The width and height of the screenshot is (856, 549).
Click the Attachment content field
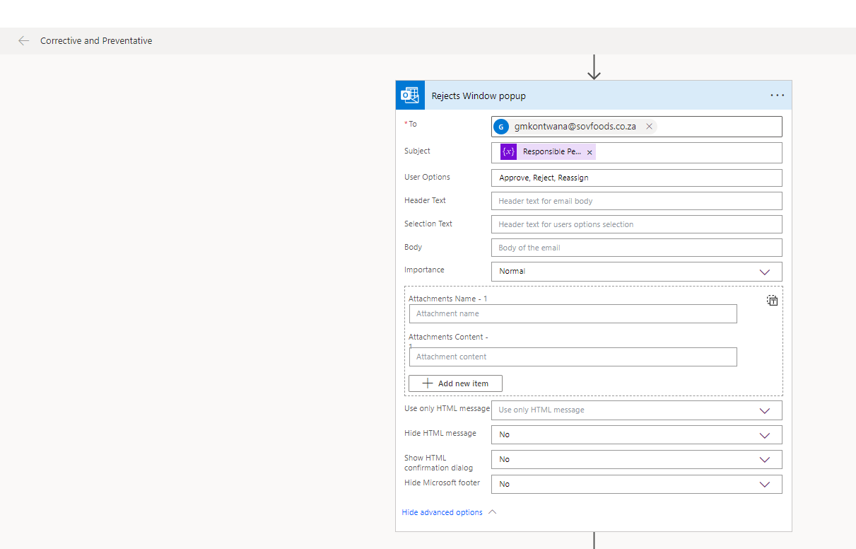click(573, 357)
